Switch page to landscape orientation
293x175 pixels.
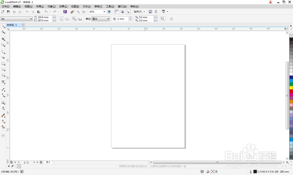pos(67,19)
